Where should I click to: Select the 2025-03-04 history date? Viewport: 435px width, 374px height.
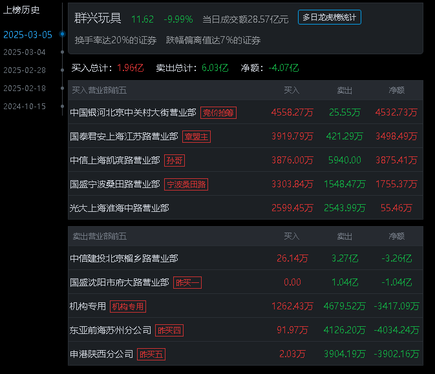tap(25, 52)
